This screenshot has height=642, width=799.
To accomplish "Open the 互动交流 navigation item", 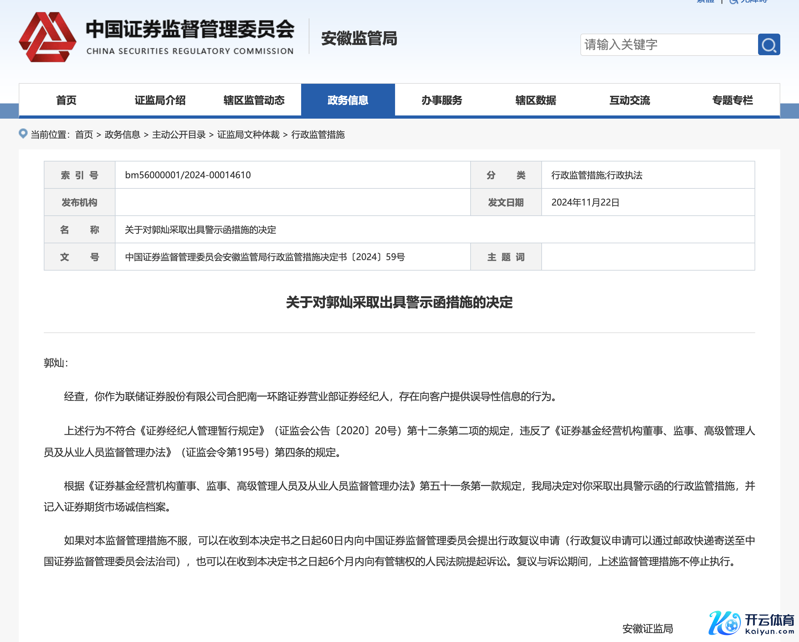I will 629,100.
